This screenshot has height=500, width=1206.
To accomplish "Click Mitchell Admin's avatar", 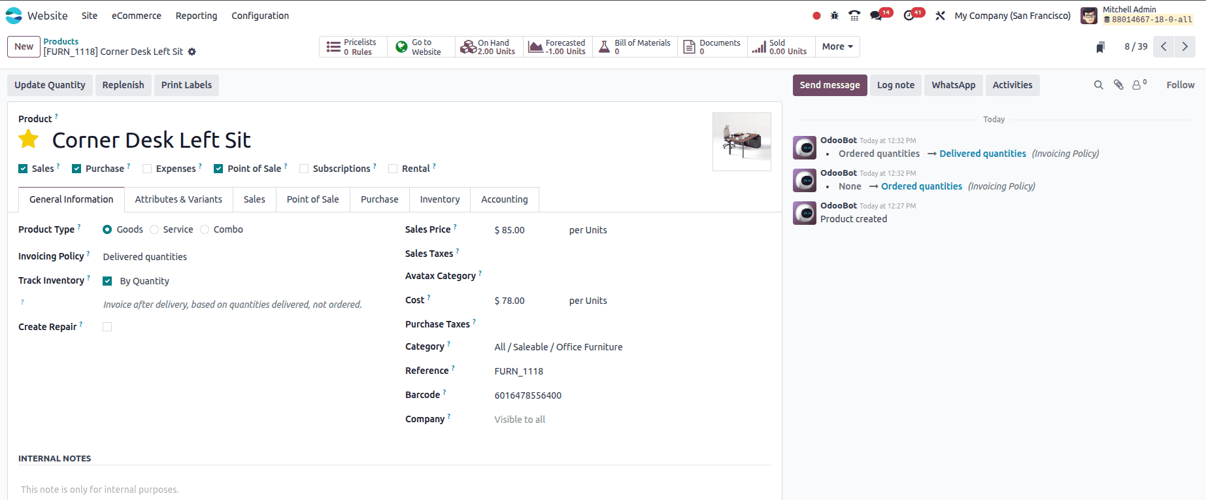I will (1089, 16).
